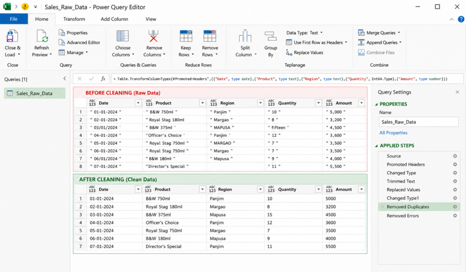The width and height of the screenshot is (466, 272).
Task: Open Quick Access Toolbar customize arrow
Action: coord(35,7)
